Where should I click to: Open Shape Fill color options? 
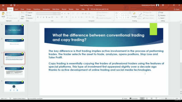click(148, 12)
